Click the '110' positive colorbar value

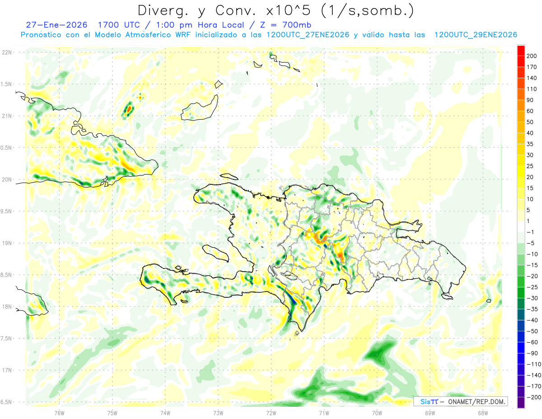[x=532, y=89]
